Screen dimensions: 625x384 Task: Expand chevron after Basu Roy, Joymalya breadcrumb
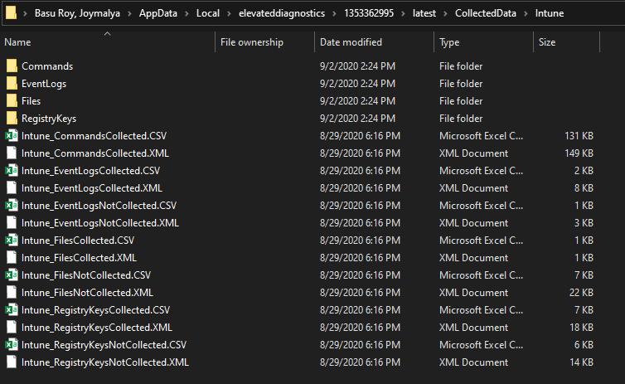click(x=129, y=13)
